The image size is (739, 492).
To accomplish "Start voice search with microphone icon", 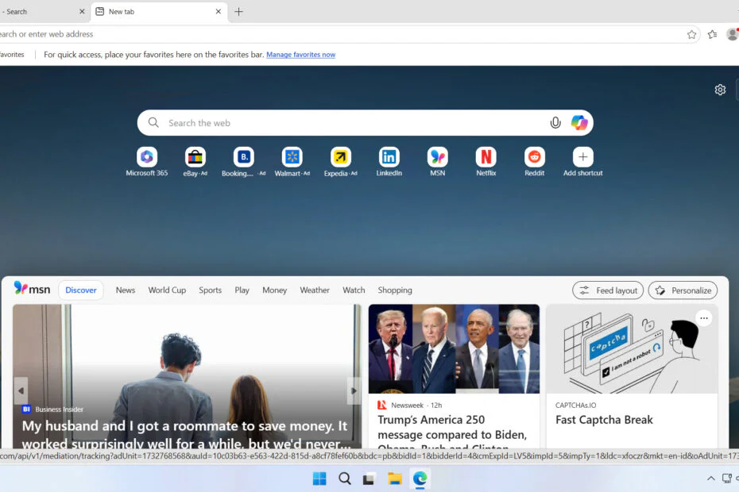I will [x=555, y=123].
